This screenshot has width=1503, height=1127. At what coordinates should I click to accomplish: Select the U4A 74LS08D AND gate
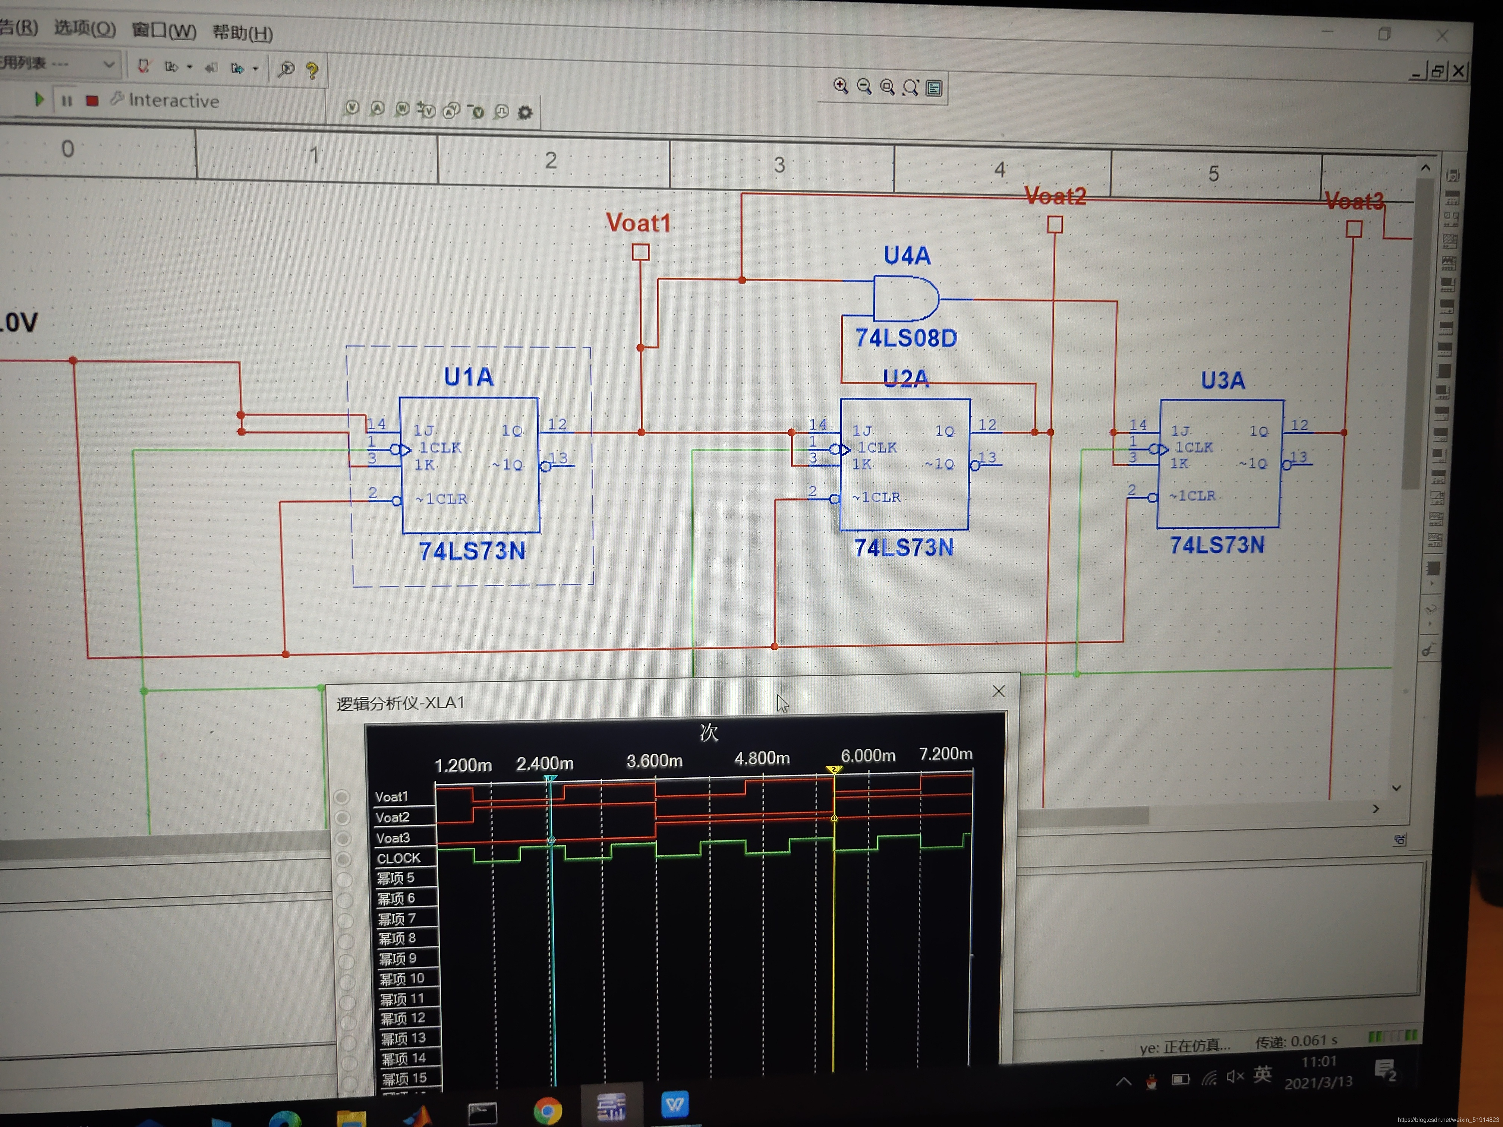(907, 298)
